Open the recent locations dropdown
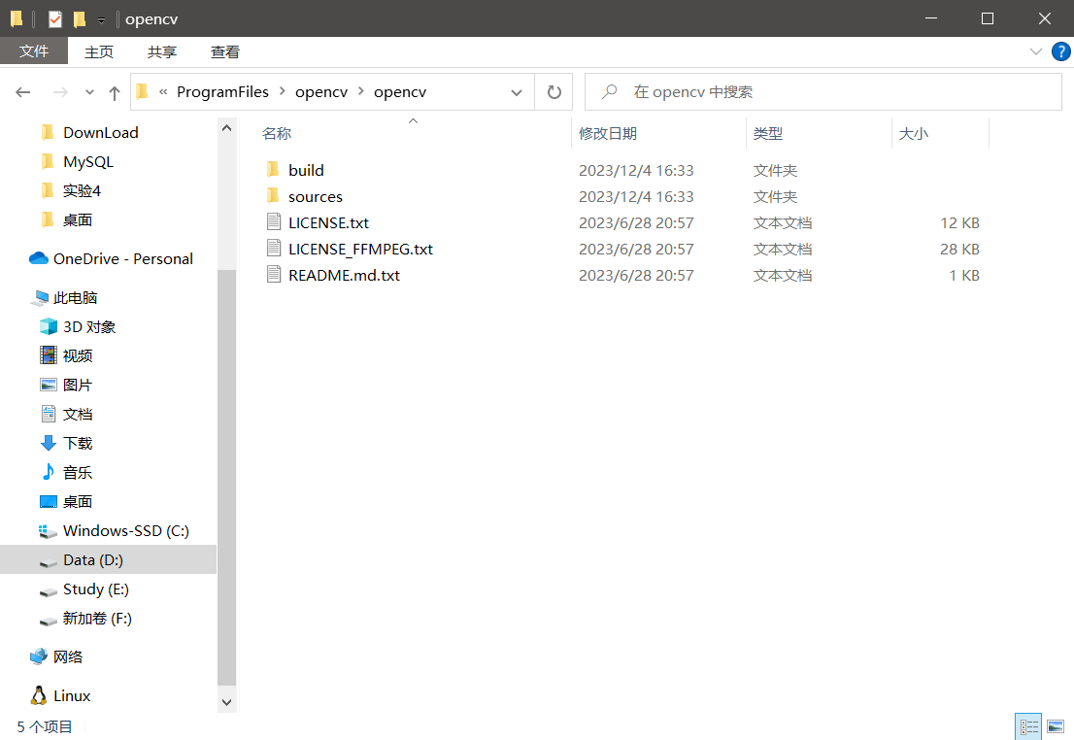 click(x=89, y=92)
